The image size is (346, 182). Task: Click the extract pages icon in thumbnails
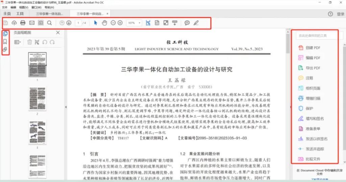tap(37, 42)
